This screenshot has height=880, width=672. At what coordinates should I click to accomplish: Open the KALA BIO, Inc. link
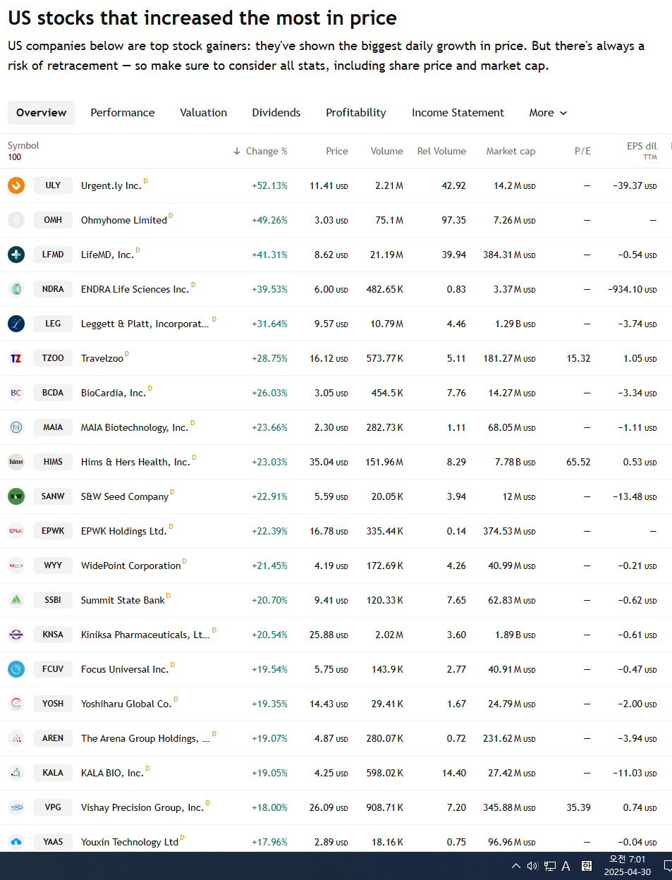tap(112, 773)
